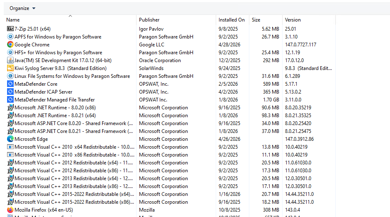Image resolution: width=390 pixels, height=217 pixels.
Task: Click the Visual C++ 2010 x64 Redistributable icon
Action: pos(10,147)
